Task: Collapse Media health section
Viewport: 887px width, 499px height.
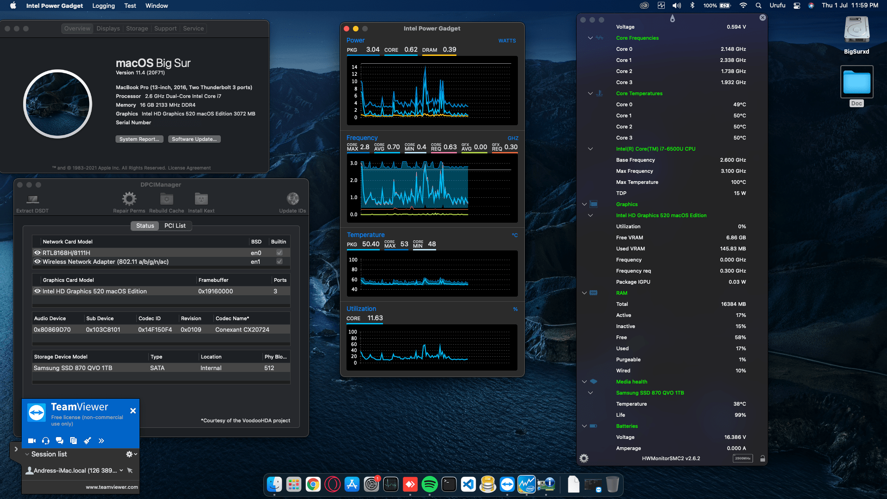Action: pos(584,382)
